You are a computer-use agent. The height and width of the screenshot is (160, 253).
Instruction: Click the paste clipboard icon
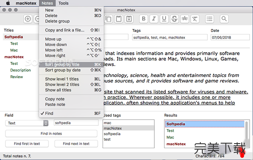coord(119,19)
